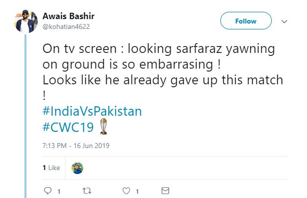
Task: View the avatar of the user who liked
Action: [x=77, y=168]
